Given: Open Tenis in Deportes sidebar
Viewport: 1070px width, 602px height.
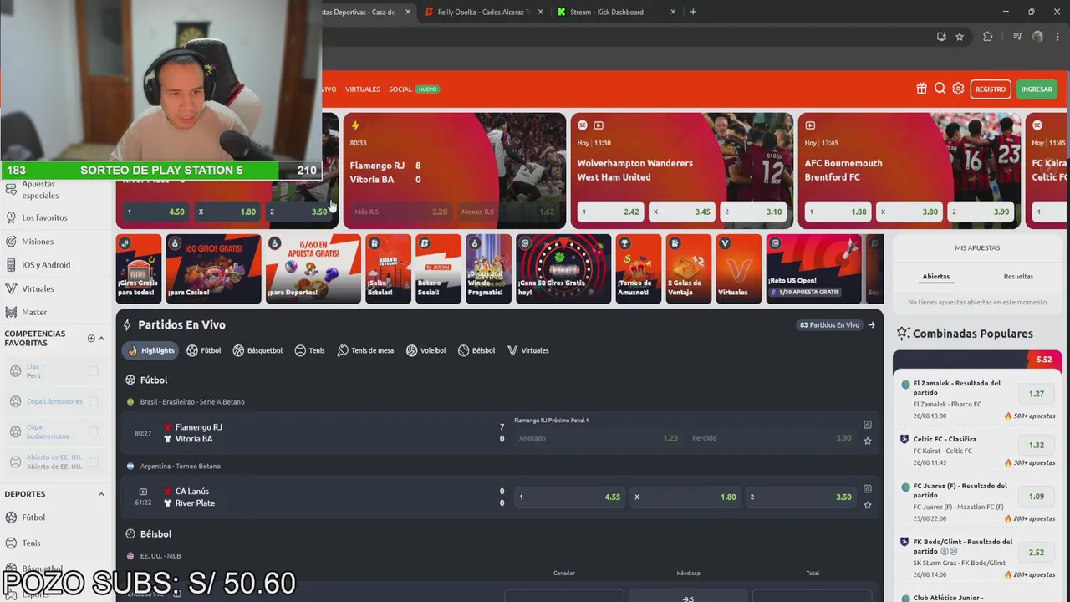Looking at the screenshot, I should tap(31, 543).
